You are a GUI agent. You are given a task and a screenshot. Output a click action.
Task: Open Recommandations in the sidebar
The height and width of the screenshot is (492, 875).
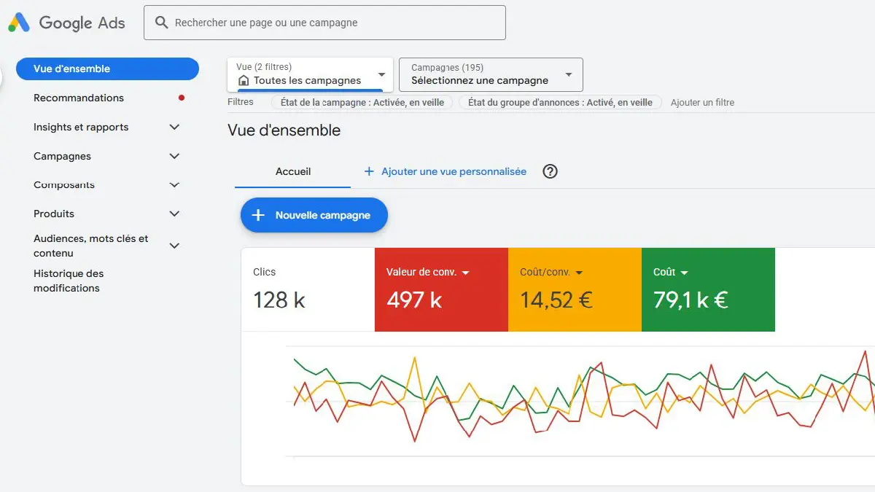[x=79, y=98]
